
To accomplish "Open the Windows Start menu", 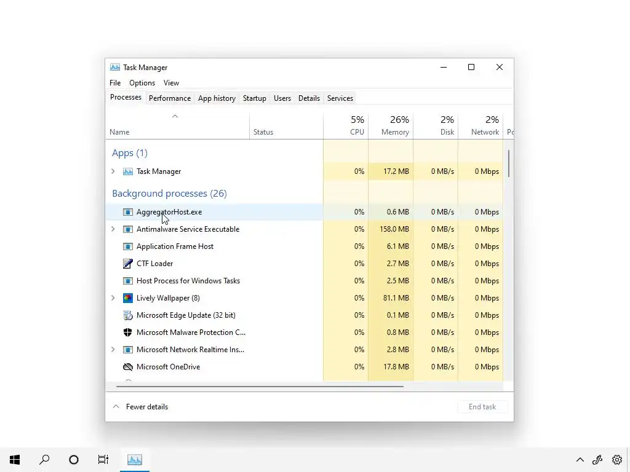I will click(x=15, y=460).
